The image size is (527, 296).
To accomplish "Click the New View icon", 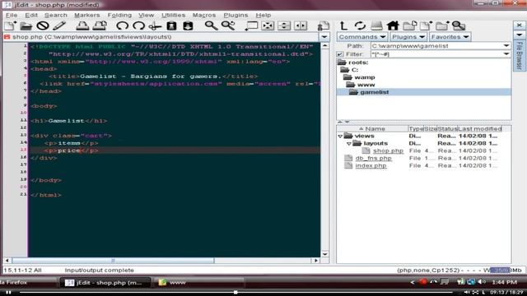I will [251, 25].
